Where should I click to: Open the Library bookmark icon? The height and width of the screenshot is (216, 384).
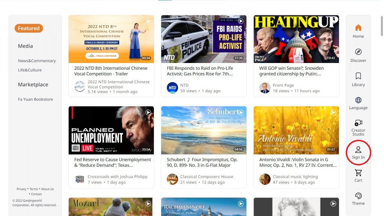click(358, 76)
